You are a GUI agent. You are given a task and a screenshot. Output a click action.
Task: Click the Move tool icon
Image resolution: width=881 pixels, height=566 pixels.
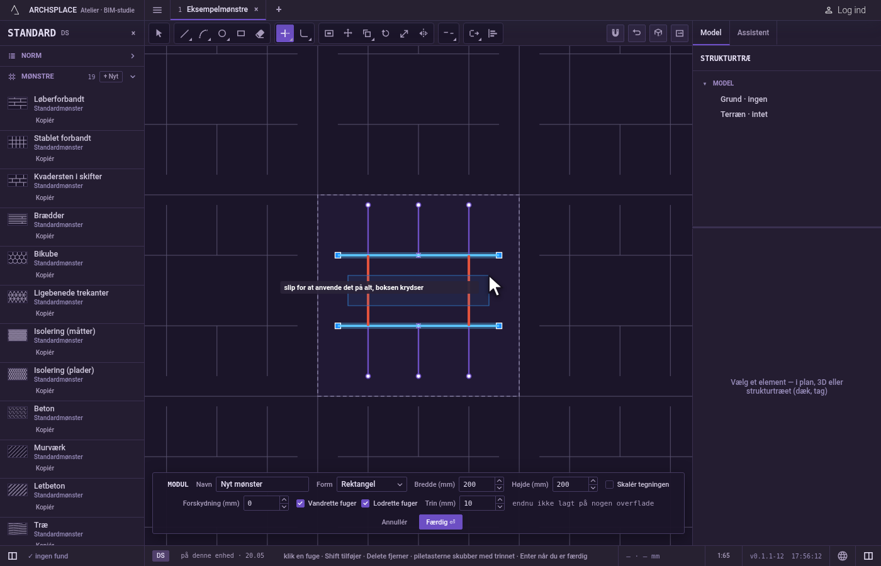pos(348,33)
